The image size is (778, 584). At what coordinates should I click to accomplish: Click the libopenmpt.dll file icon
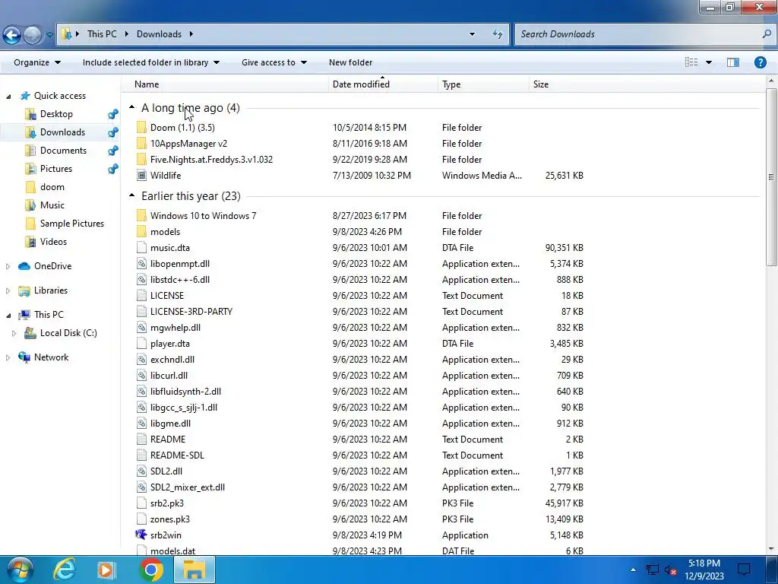[x=141, y=263]
